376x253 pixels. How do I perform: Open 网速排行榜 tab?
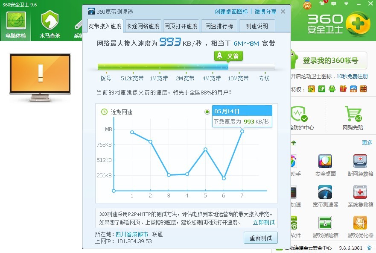pyautogui.click(x=219, y=26)
